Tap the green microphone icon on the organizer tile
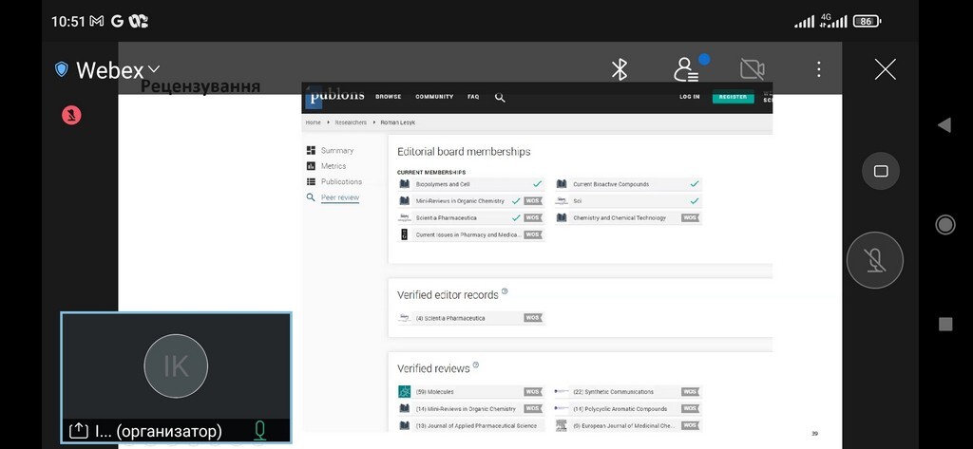Viewport: 973px width, 449px height. [x=260, y=430]
